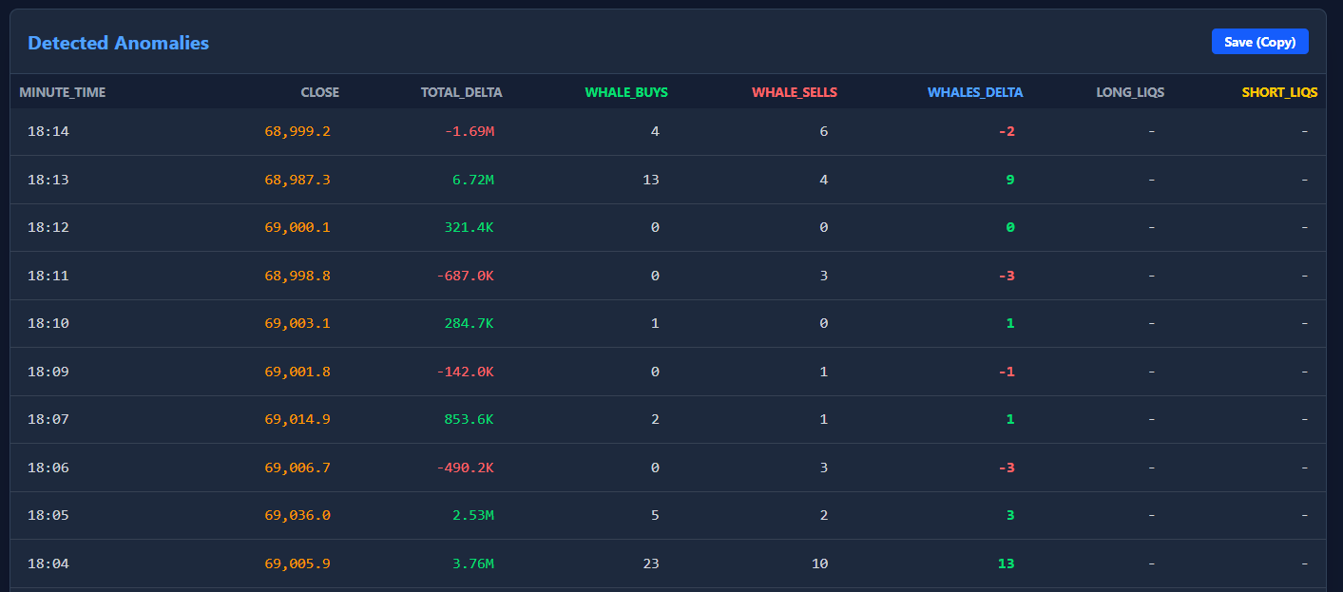Select the -490.2K total delta cell
Image resolution: width=1343 pixels, height=592 pixels.
(x=465, y=468)
